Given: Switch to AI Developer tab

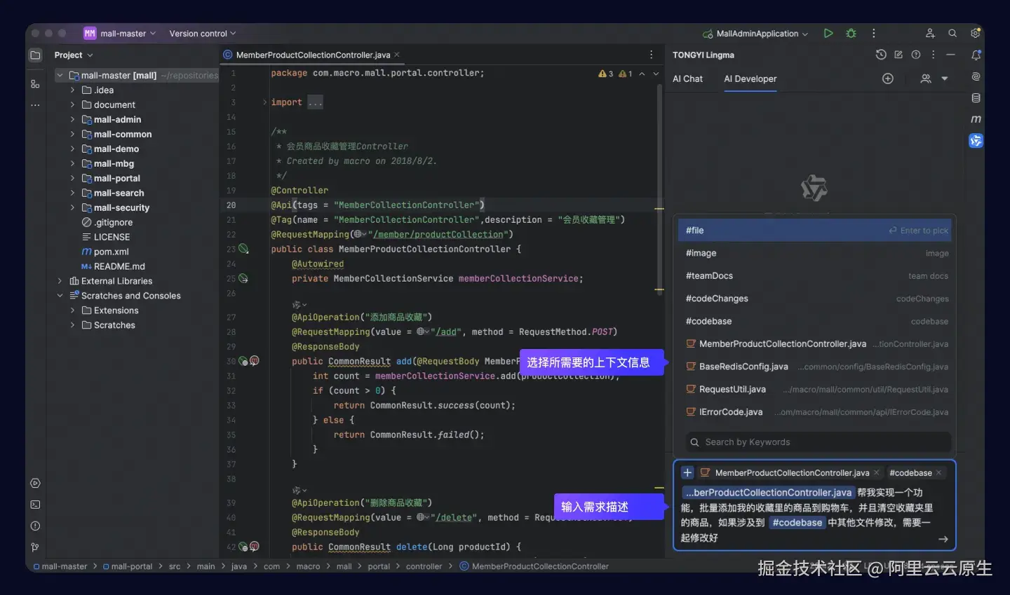Looking at the screenshot, I should coord(750,78).
